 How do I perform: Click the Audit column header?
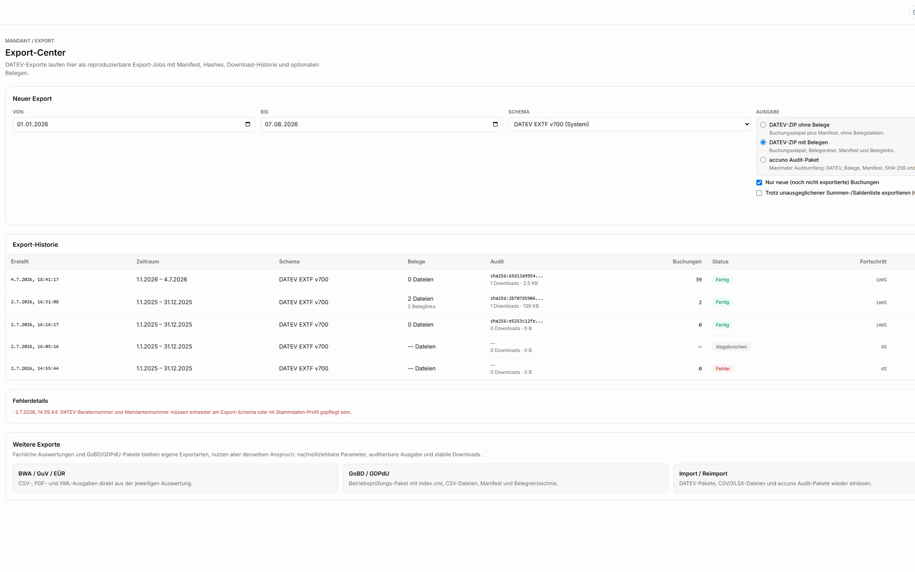[497, 262]
